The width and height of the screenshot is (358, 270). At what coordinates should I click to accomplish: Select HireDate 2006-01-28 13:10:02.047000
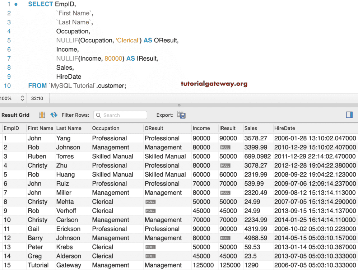click(315, 138)
